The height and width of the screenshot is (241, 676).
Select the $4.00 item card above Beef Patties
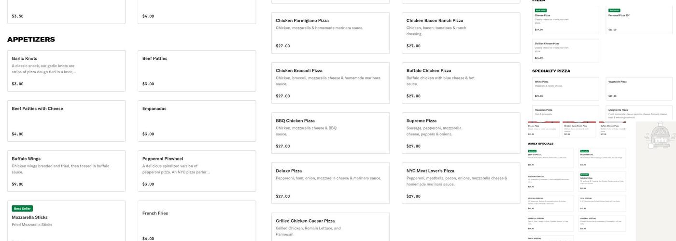pyautogui.click(x=197, y=12)
